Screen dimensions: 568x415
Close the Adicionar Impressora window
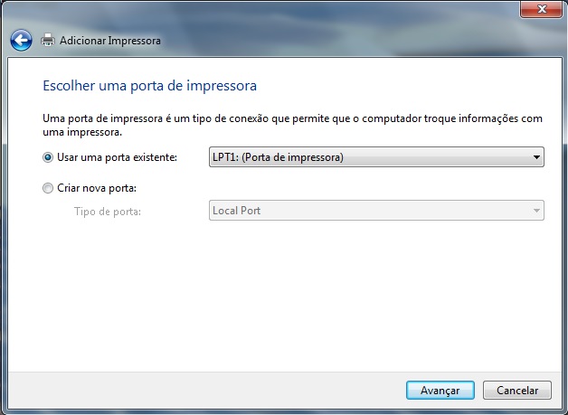click(541, 8)
